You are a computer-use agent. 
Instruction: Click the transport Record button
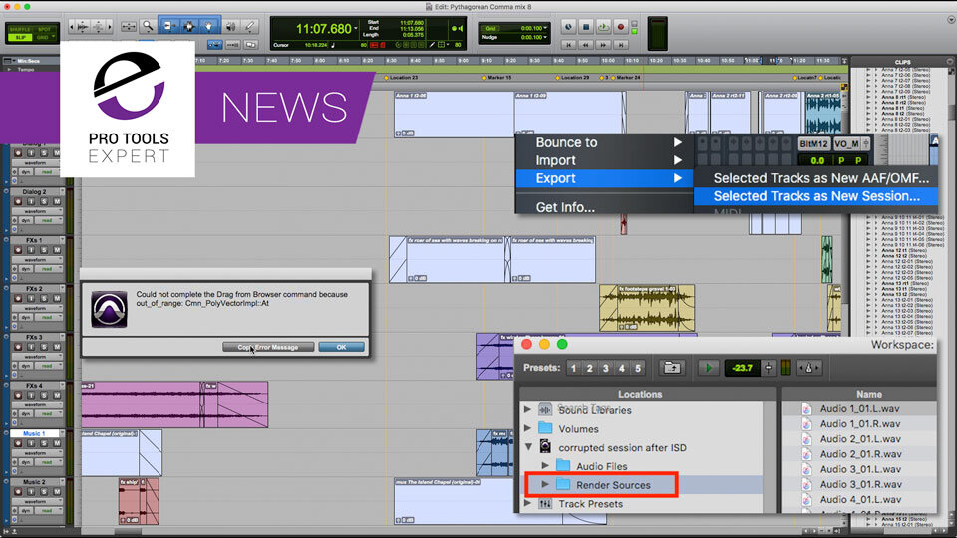click(x=621, y=27)
